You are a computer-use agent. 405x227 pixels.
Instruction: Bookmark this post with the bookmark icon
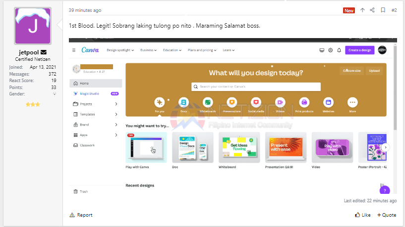tap(383, 10)
